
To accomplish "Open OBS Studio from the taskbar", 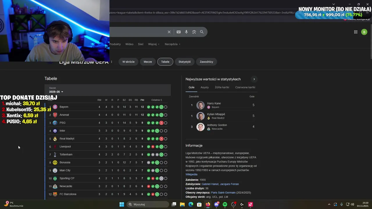I will pos(233,204).
